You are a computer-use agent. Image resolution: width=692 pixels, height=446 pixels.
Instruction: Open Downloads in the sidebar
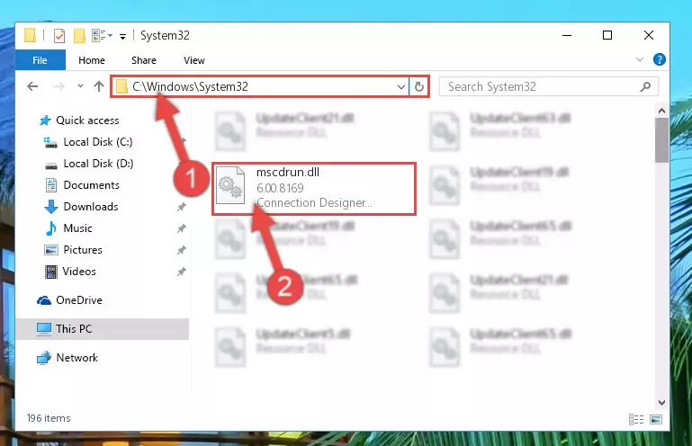tap(82, 207)
